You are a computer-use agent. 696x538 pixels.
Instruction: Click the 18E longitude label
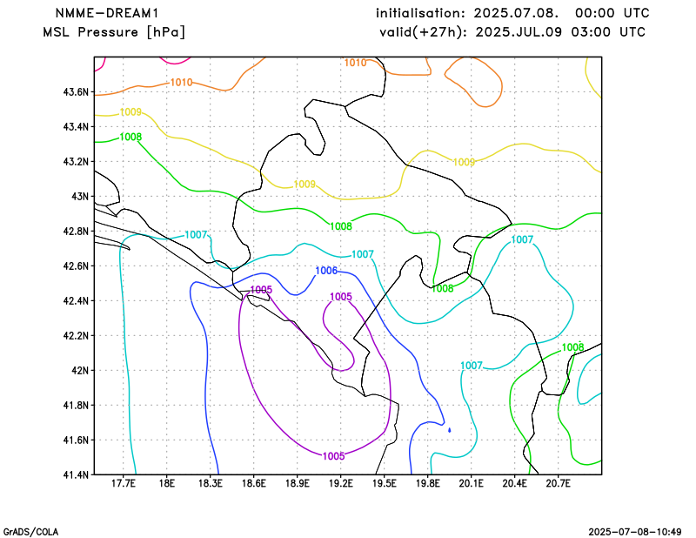[167, 483]
